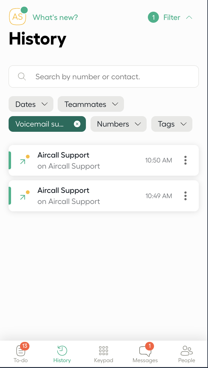The image size is (208, 368).
Task: Open options for the 10:49 AM call
Action: pyautogui.click(x=185, y=196)
